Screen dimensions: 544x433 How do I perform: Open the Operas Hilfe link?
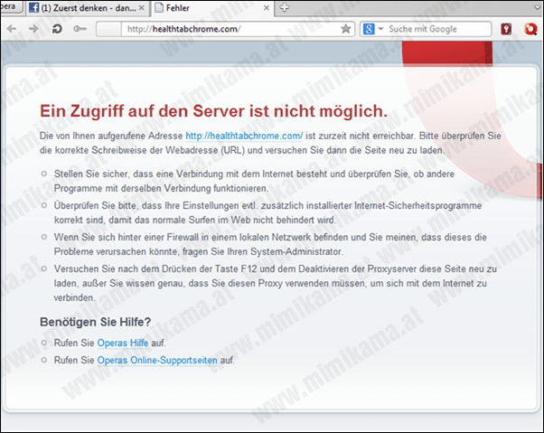[123, 343]
